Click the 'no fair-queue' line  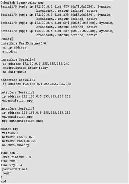[15, 72]
